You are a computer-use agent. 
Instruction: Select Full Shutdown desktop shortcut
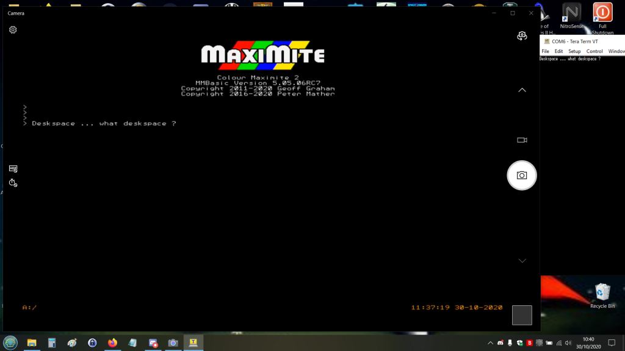602,18
